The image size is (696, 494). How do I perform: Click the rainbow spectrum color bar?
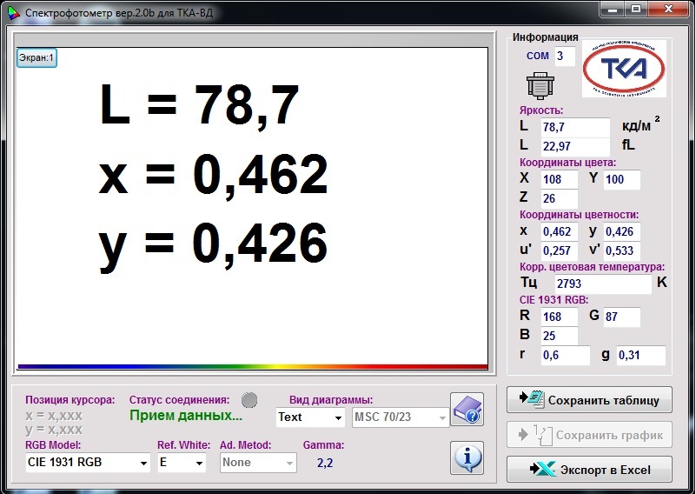click(252, 366)
